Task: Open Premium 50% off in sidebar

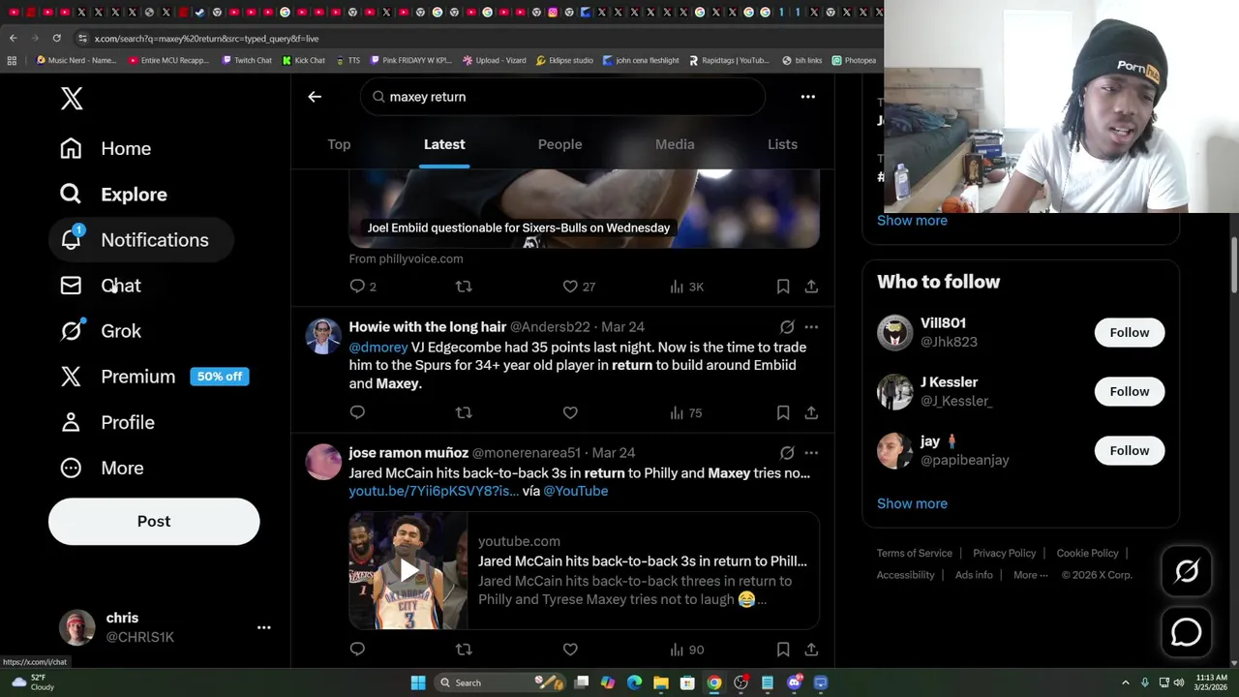Action: (x=155, y=377)
